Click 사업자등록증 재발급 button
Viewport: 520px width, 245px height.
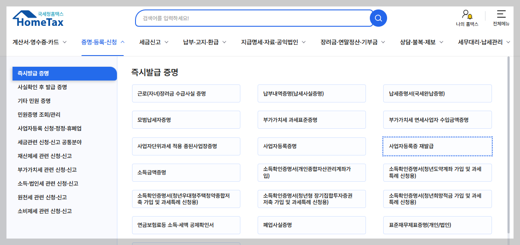point(438,146)
